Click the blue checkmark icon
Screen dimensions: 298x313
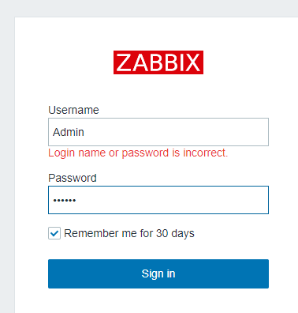(54, 233)
